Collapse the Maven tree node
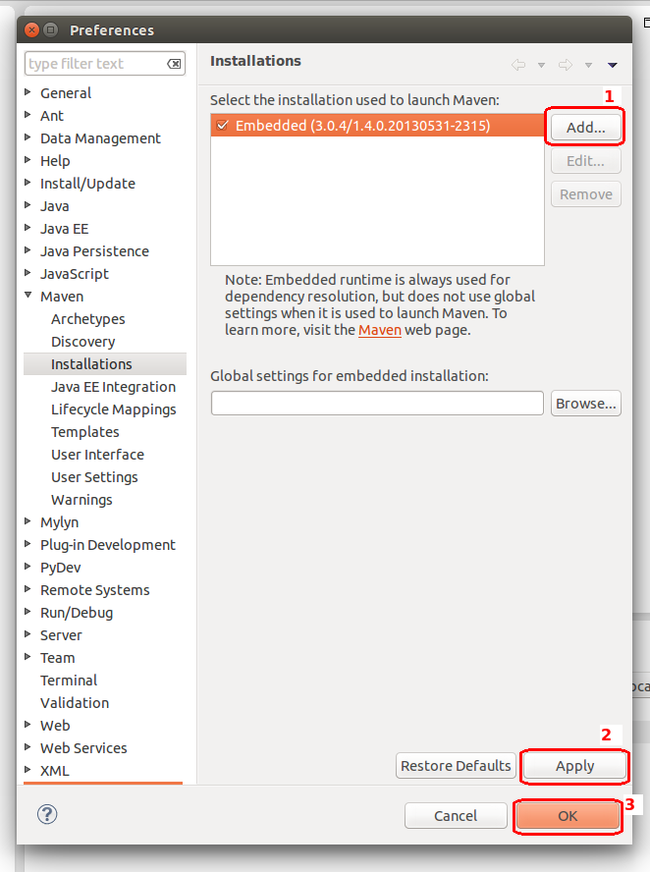Screen dimensions: 650x872 (28, 297)
